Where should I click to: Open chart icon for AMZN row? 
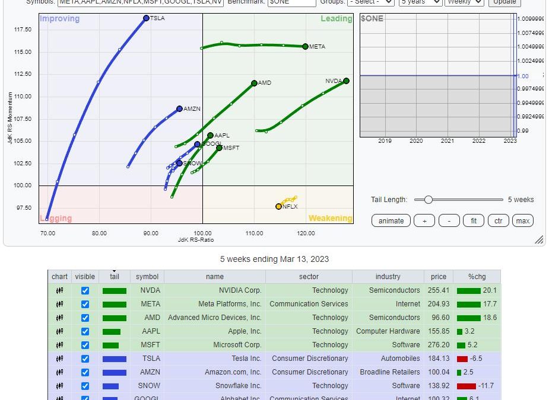(59, 372)
